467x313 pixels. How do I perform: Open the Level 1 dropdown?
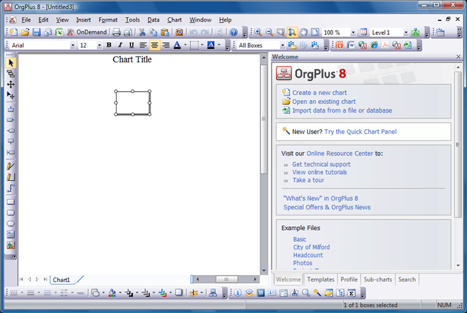[406, 32]
